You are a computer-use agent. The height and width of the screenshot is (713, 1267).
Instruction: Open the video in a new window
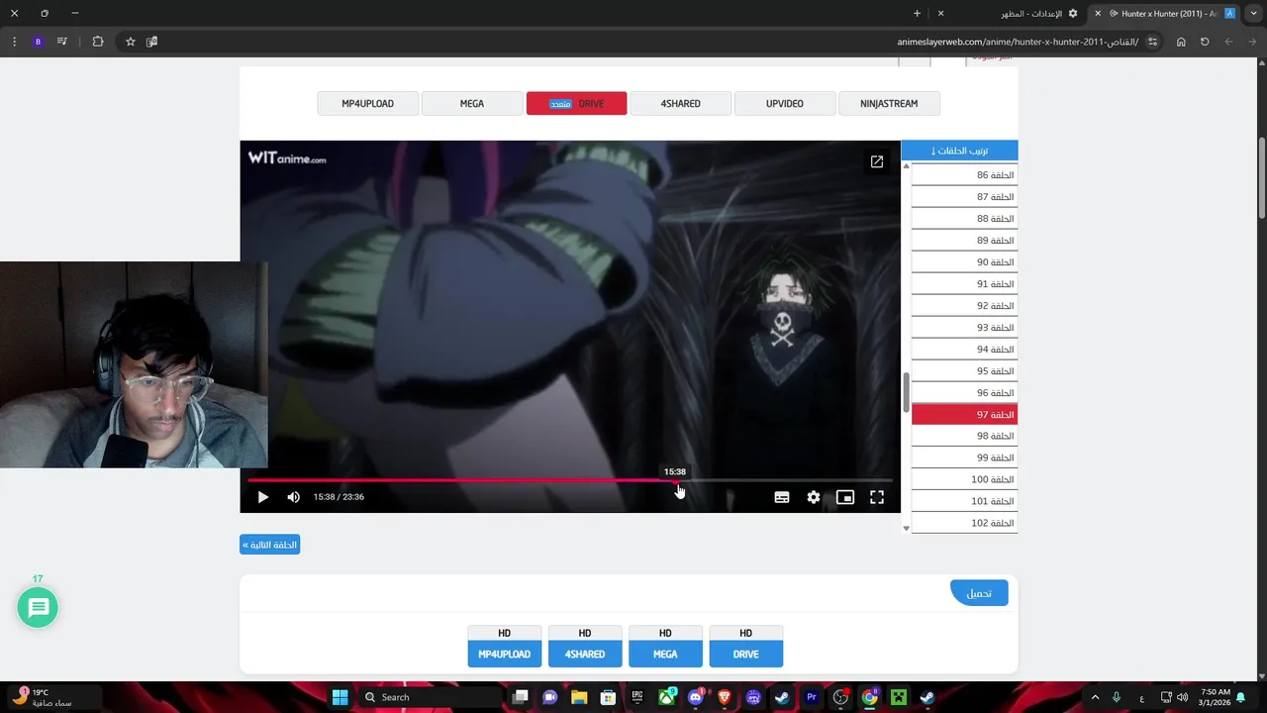877,161
